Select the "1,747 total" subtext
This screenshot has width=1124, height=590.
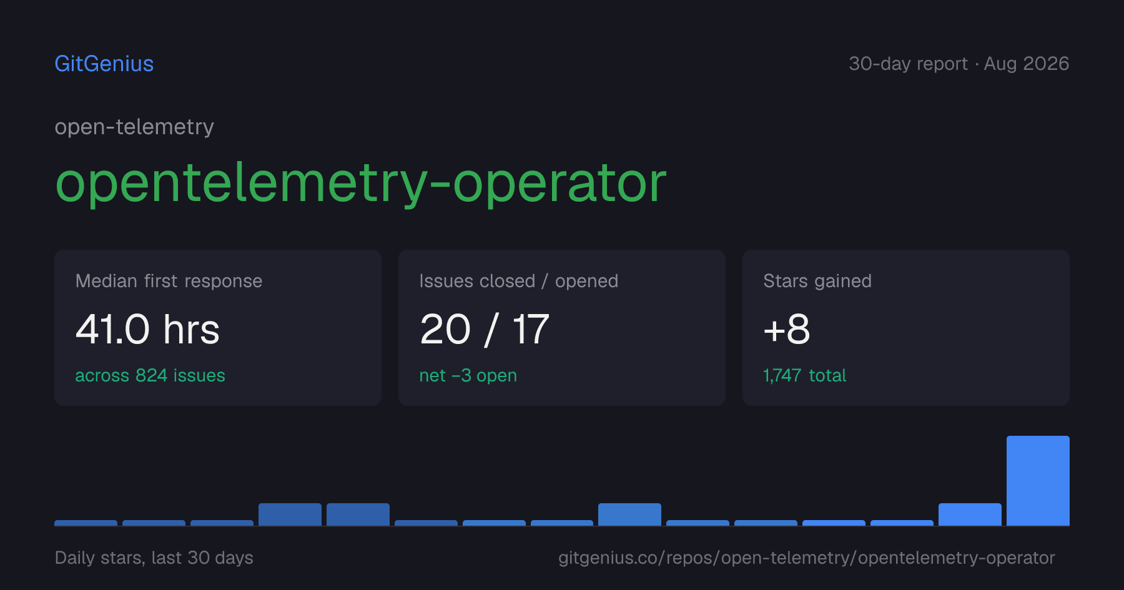tap(805, 375)
